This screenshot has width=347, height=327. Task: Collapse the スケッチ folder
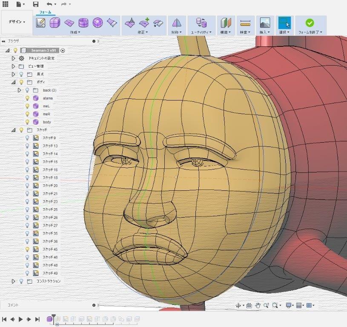coord(14,130)
